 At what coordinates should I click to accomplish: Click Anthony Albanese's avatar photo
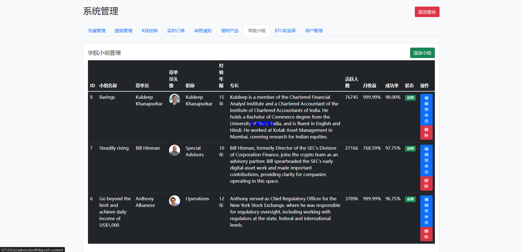click(x=174, y=201)
